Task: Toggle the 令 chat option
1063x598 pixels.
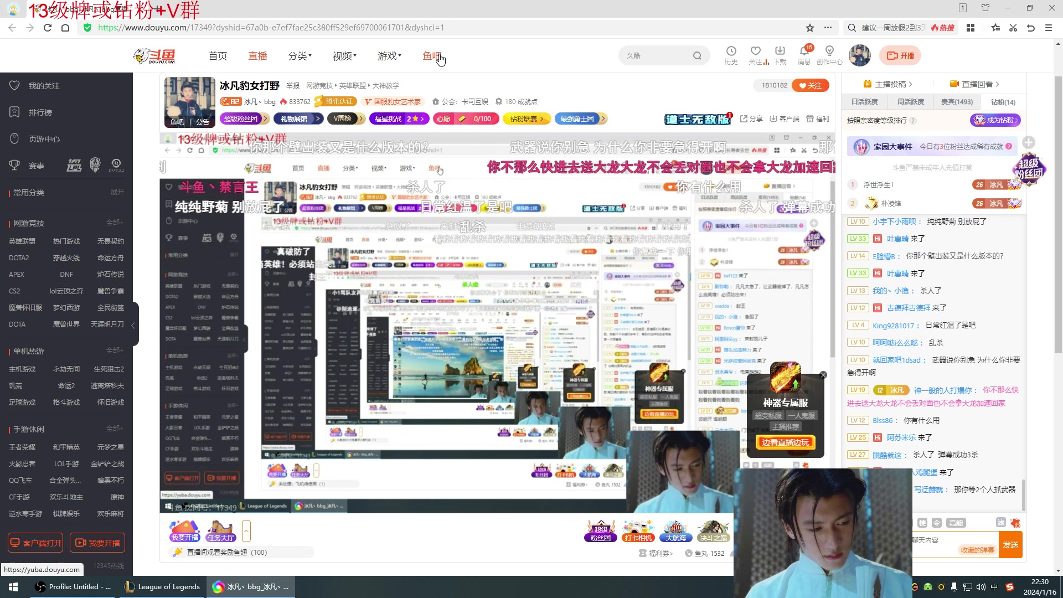Action: [x=937, y=523]
